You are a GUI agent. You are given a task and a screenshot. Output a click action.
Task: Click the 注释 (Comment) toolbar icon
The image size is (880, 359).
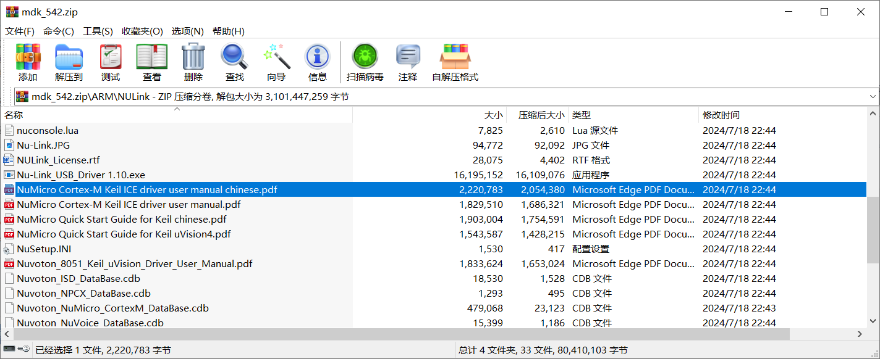point(408,57)
